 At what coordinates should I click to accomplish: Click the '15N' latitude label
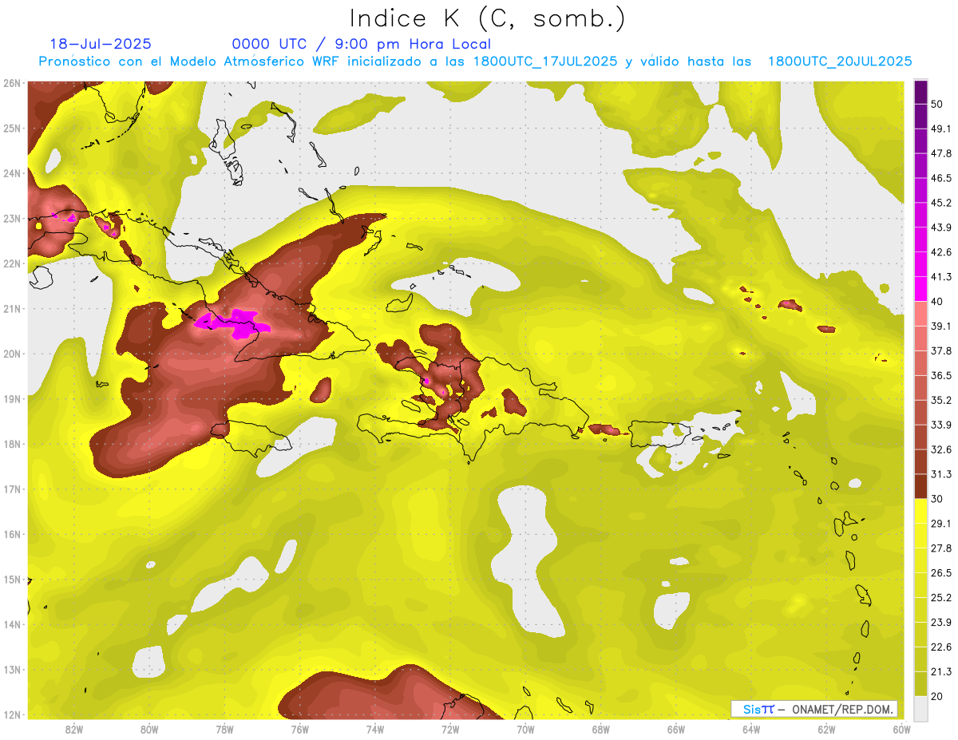tap(12, 580)
